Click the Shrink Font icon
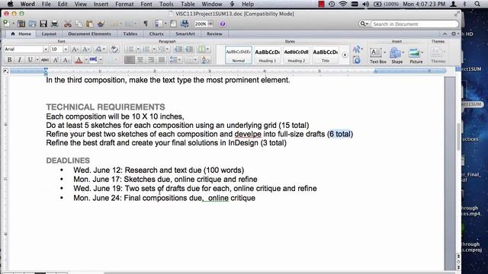 coord(85,49)
